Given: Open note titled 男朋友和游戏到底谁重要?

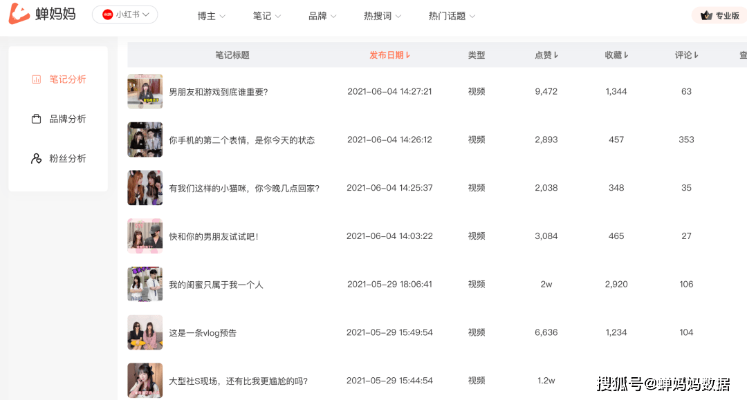Looking at the screenshot, I should pos(218,92).
